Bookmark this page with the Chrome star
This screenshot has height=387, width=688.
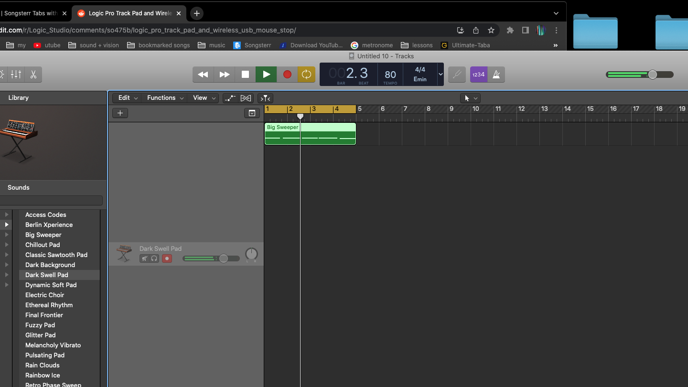coord(491,30)
